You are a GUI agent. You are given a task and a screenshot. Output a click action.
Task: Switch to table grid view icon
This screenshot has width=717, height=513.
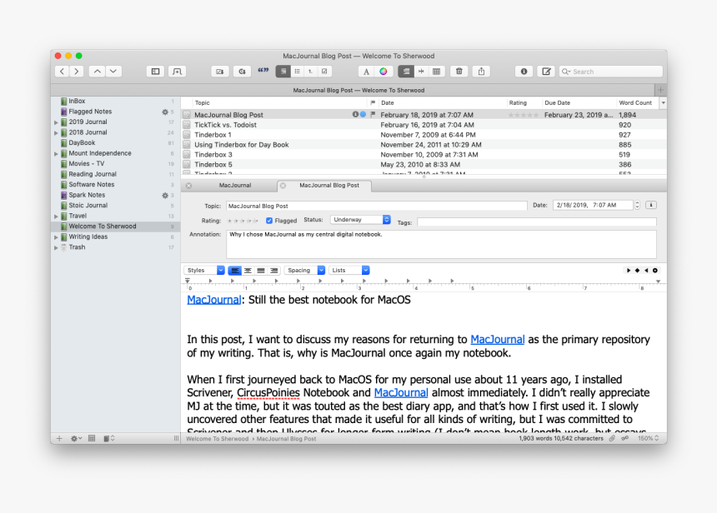coord(436,72)
